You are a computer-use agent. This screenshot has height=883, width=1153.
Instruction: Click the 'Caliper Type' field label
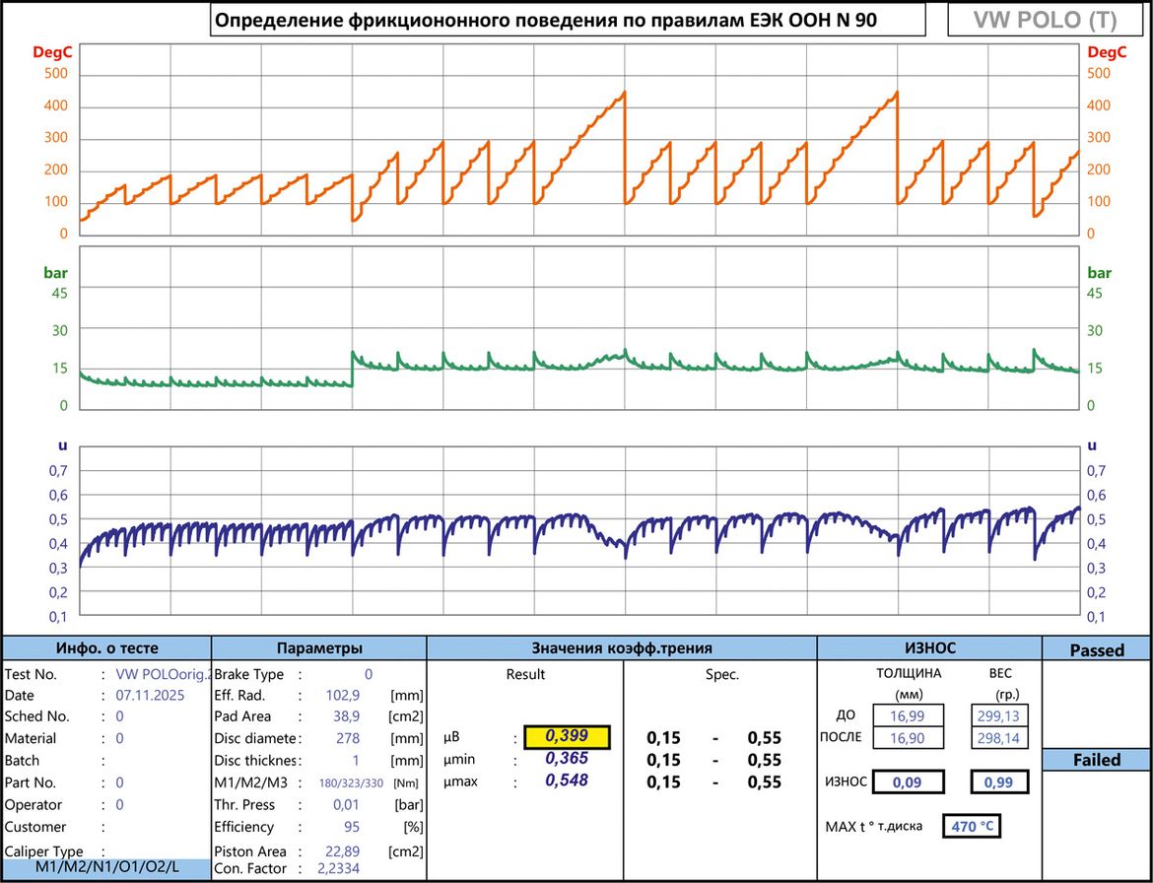point(43,851)
